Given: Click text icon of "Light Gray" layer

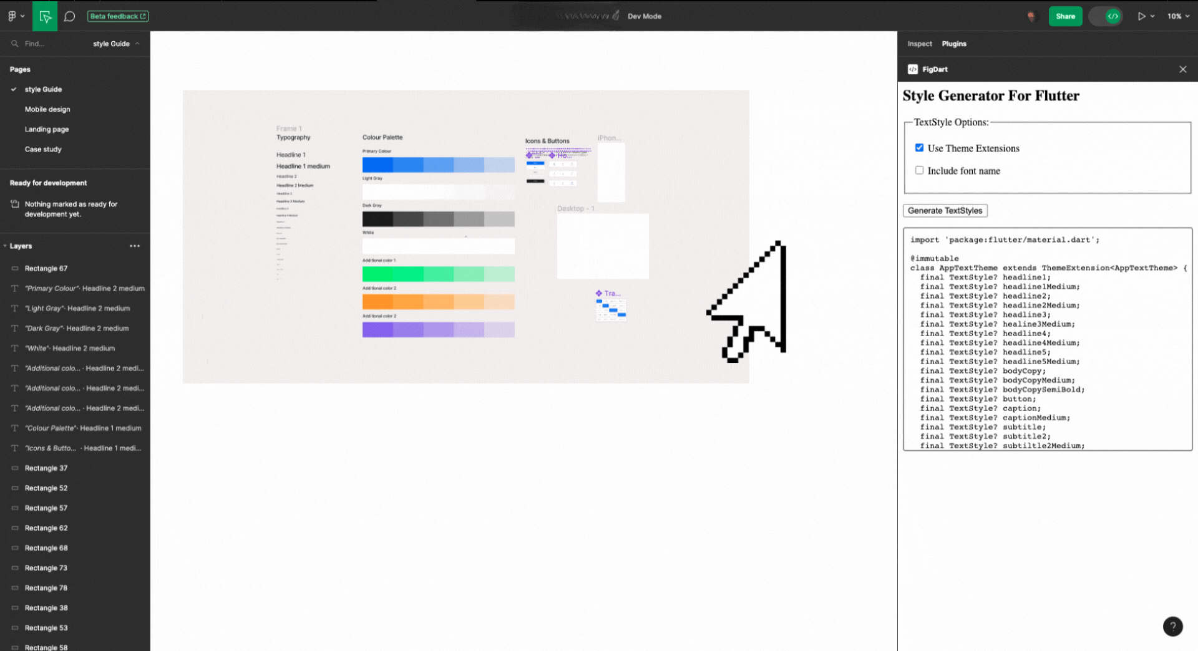Looking at the screenshot, I should click(15, 308).
